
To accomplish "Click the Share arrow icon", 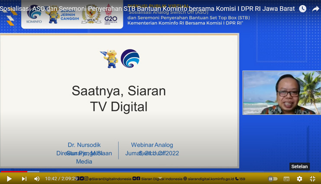I will pyautogui.click(x=315, y=9).
